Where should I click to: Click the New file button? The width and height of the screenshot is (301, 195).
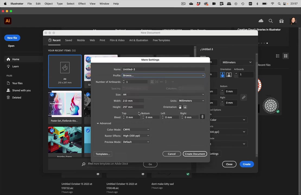pyautogui.click(x=12, y=38)
